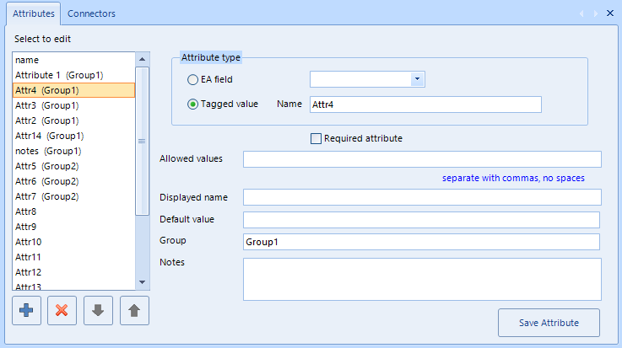The height and width of the screenshot is (348, 622).
Task: Click the Save Attribute button
Action: tap(549, 323)
